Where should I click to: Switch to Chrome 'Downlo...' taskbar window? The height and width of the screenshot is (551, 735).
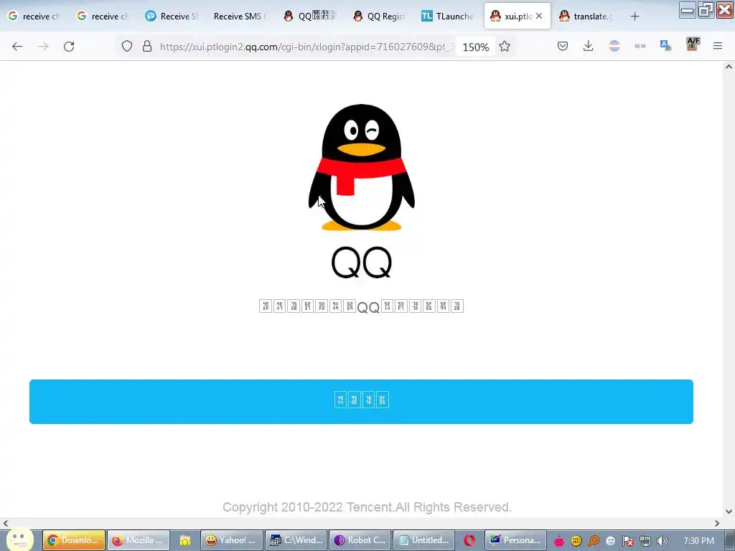pyautogui.click(x=74, y=540)
